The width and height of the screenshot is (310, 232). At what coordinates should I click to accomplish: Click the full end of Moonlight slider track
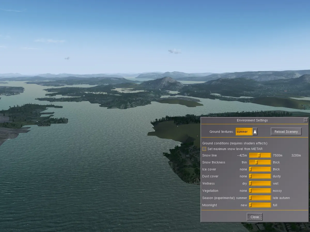click(269, 205)
